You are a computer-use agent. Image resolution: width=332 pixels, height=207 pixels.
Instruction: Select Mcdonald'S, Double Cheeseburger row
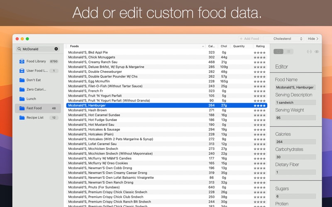167,72
